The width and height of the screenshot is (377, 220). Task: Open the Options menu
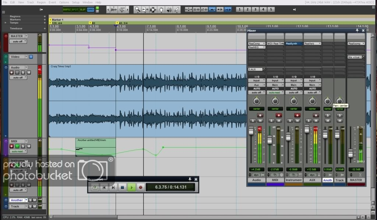(64, 2)
